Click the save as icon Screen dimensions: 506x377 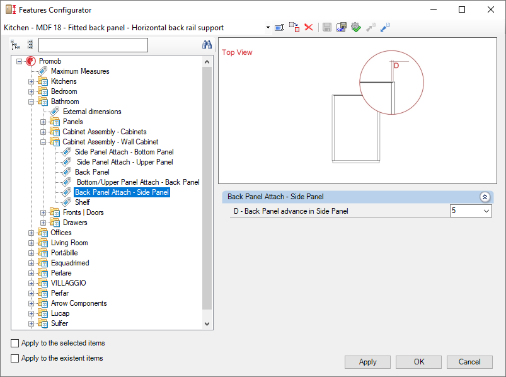pos(341,28)
